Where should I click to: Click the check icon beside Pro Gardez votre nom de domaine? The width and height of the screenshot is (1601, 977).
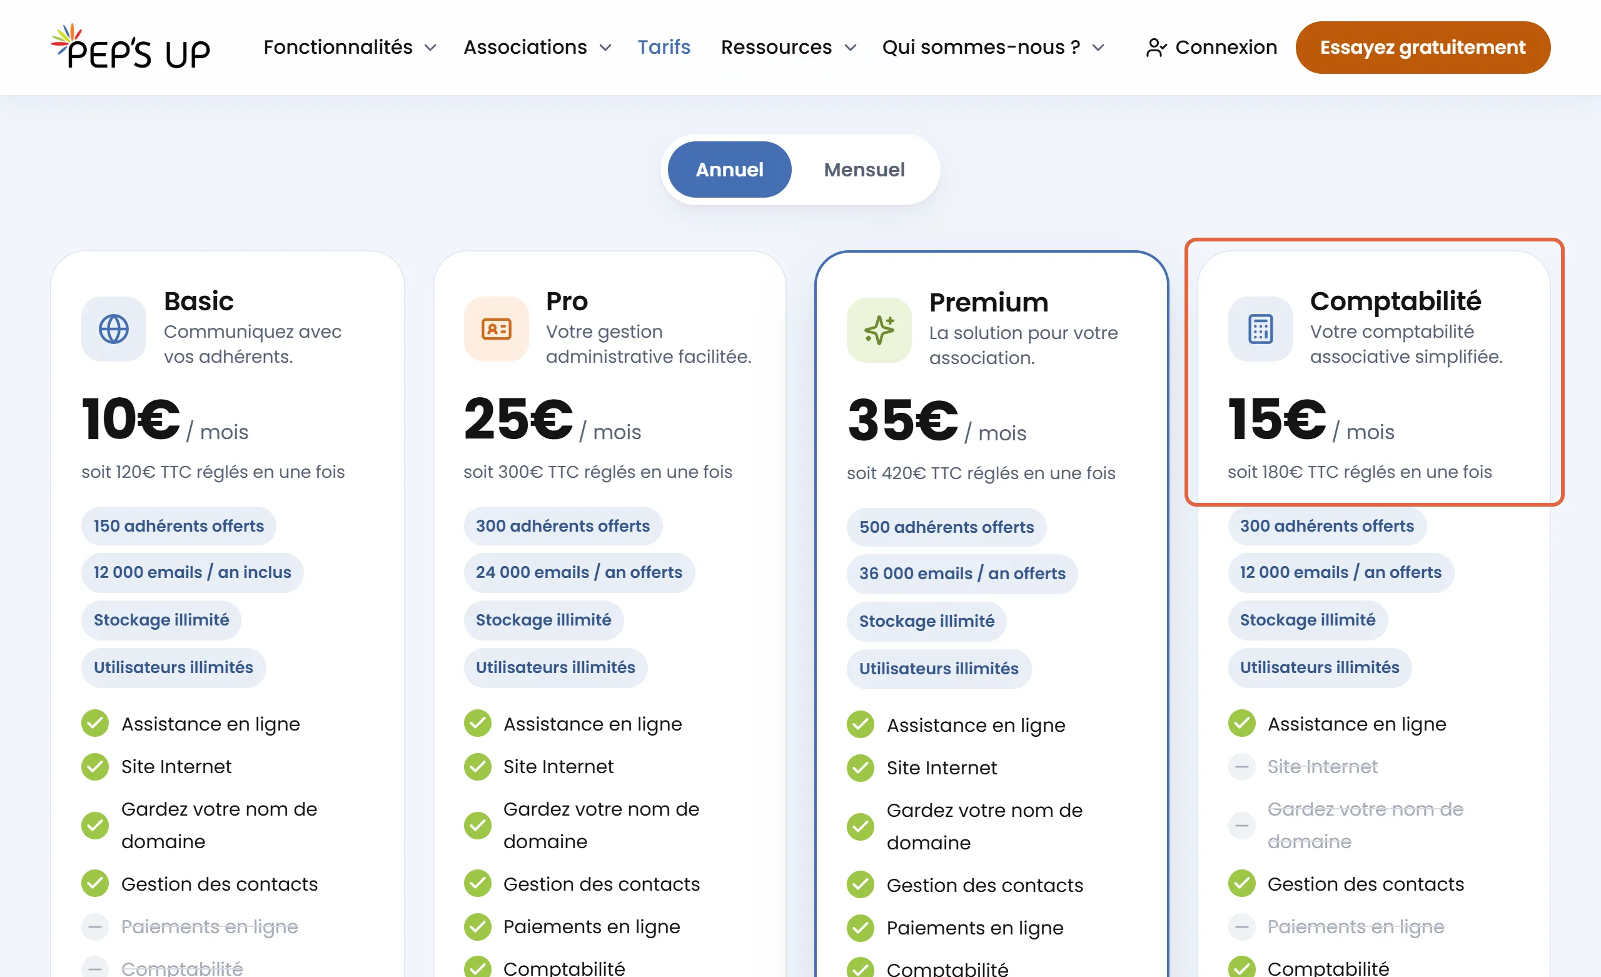[478, 825]
